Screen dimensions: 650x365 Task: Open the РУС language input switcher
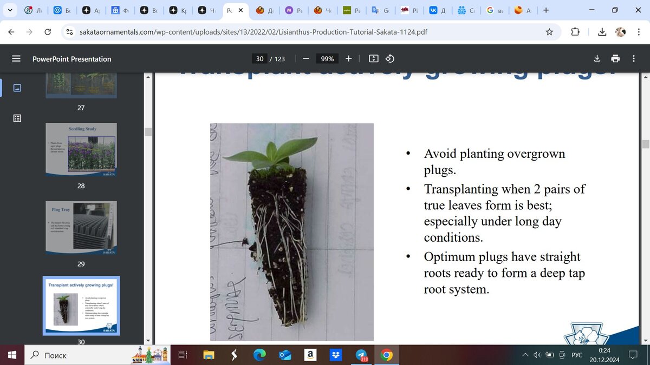(x=577, y=355)
